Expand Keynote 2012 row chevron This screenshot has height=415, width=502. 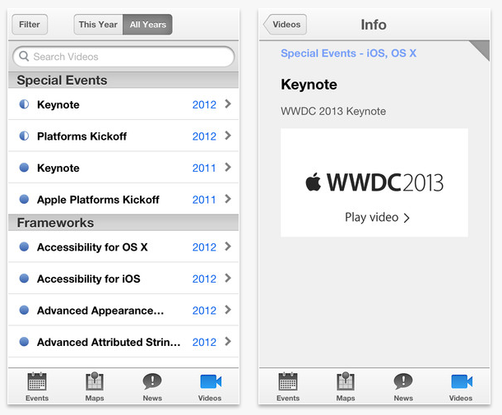pyautogui.click(x=228, y=104)
